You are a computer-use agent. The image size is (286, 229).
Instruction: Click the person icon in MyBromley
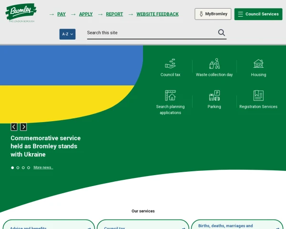(x=201, y=14)
